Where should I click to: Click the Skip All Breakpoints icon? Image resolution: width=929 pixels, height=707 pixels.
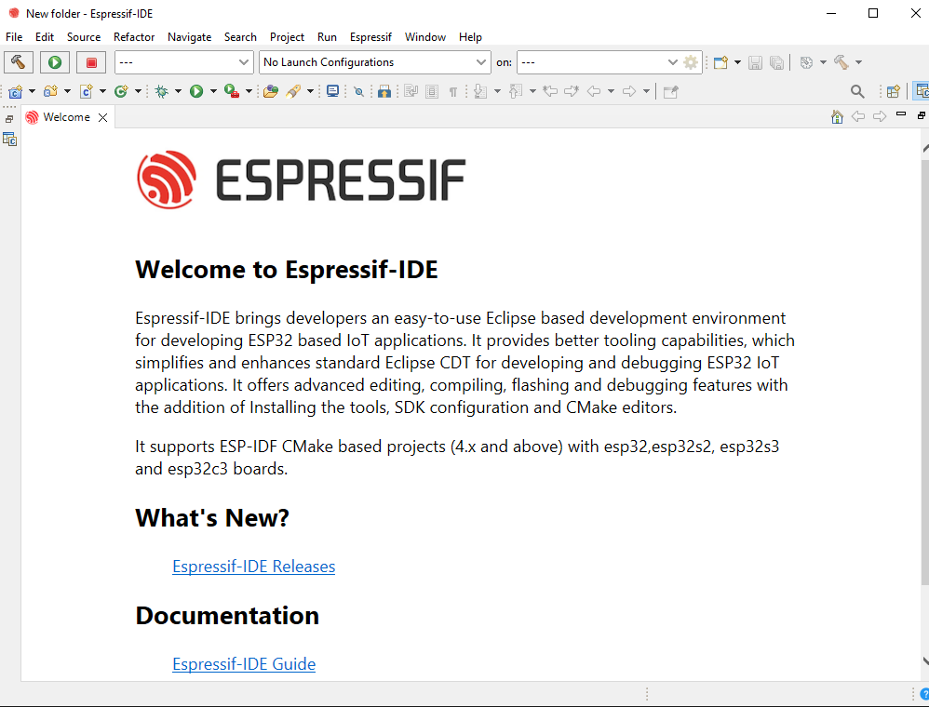(358, 91)
